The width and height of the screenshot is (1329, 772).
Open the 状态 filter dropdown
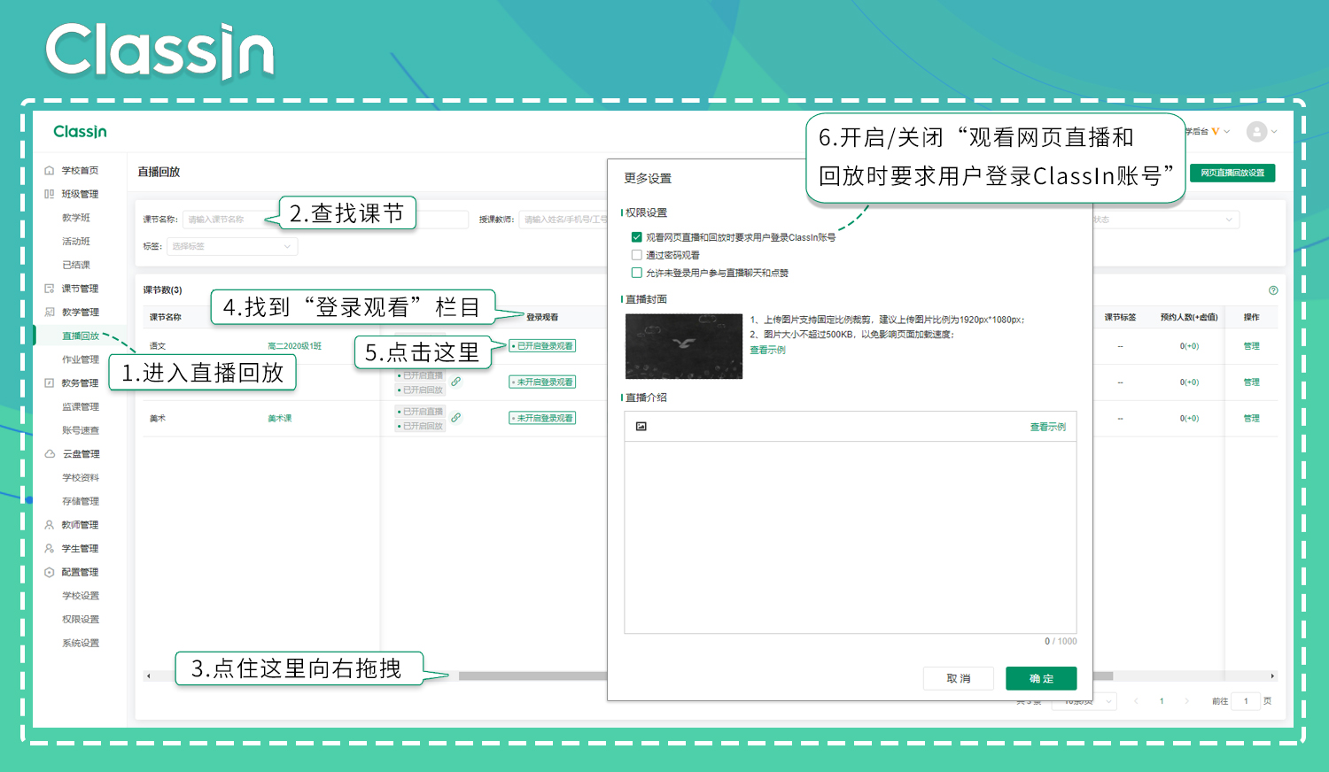point(1165,220)
